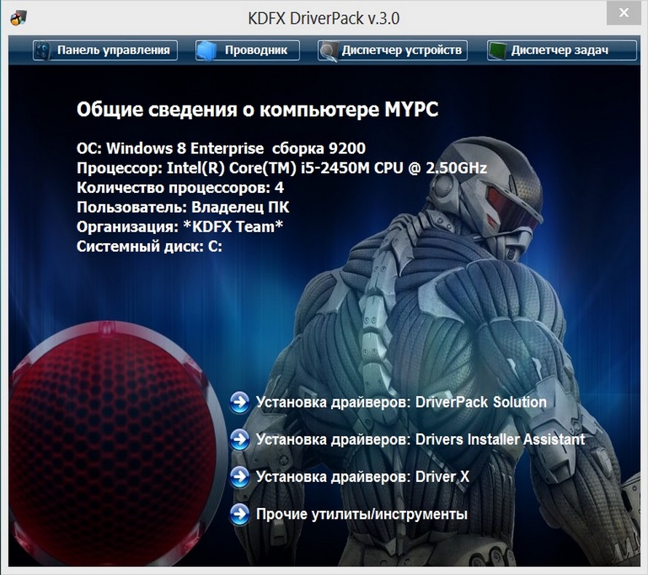Click the KDFX app icon in title bar

[19, 18]
